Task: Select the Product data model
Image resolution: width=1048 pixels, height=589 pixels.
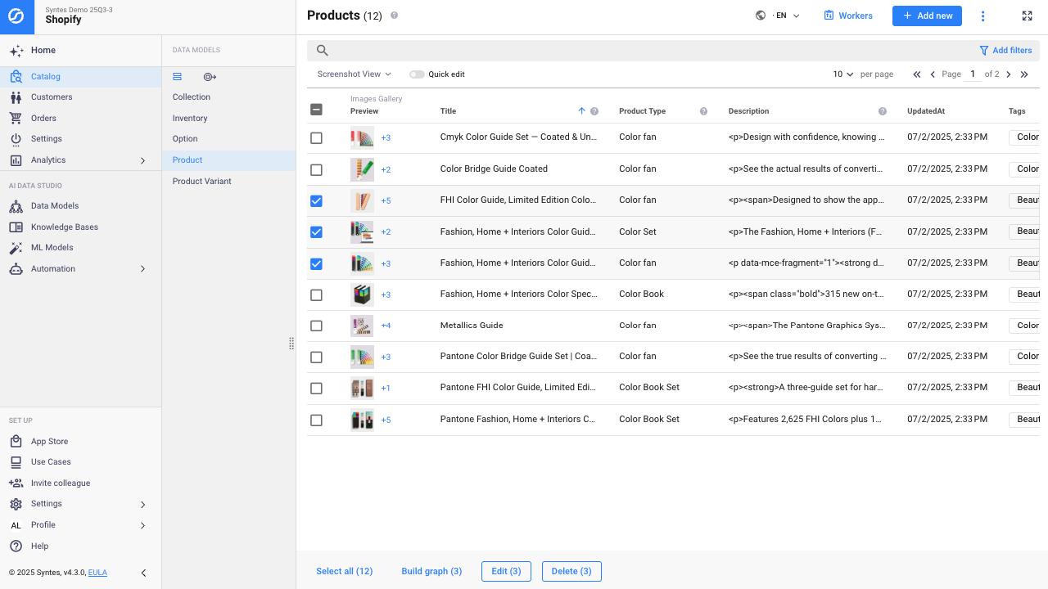Action: click(x=228, y=160)
